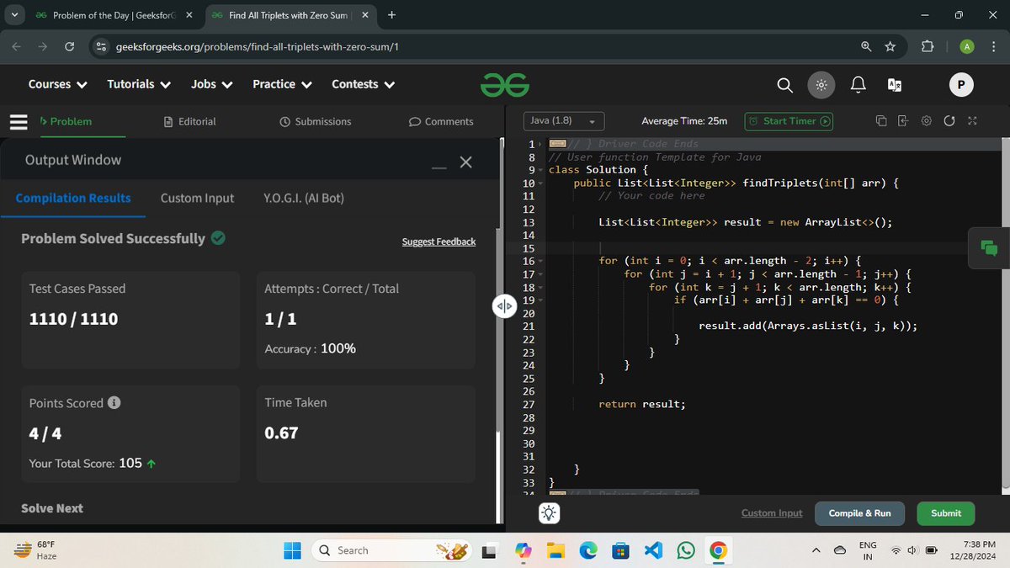The height and width of the screenshot is (568, 1010).
Task: Open the tab search chevron
Action: tap(16, 15)
